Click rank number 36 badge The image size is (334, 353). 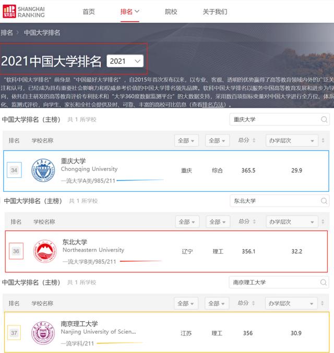(x=16, y=251)
